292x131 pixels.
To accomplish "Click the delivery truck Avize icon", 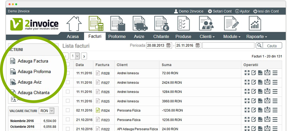I will [x=140, y=23].
